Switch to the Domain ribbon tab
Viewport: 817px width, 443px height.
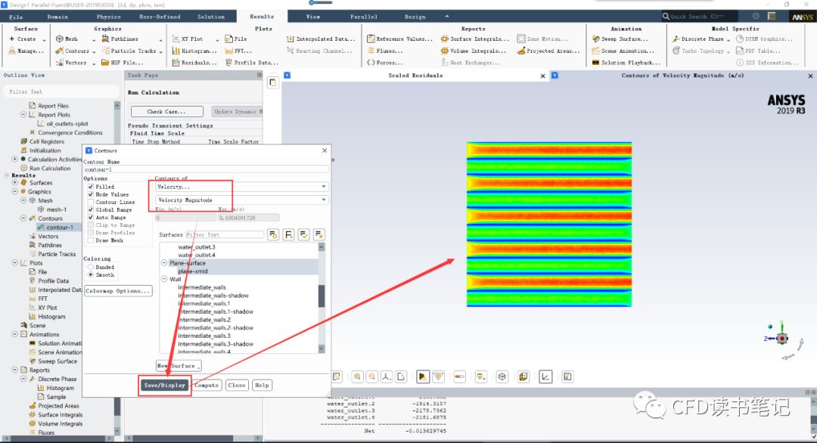pos(57,17)
